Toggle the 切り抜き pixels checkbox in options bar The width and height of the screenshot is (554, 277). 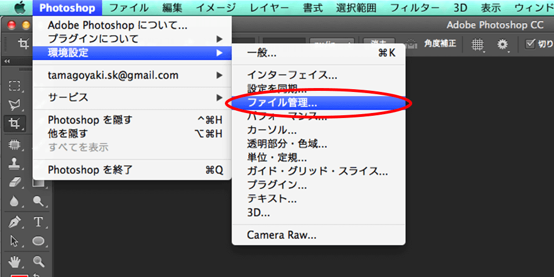531,44
